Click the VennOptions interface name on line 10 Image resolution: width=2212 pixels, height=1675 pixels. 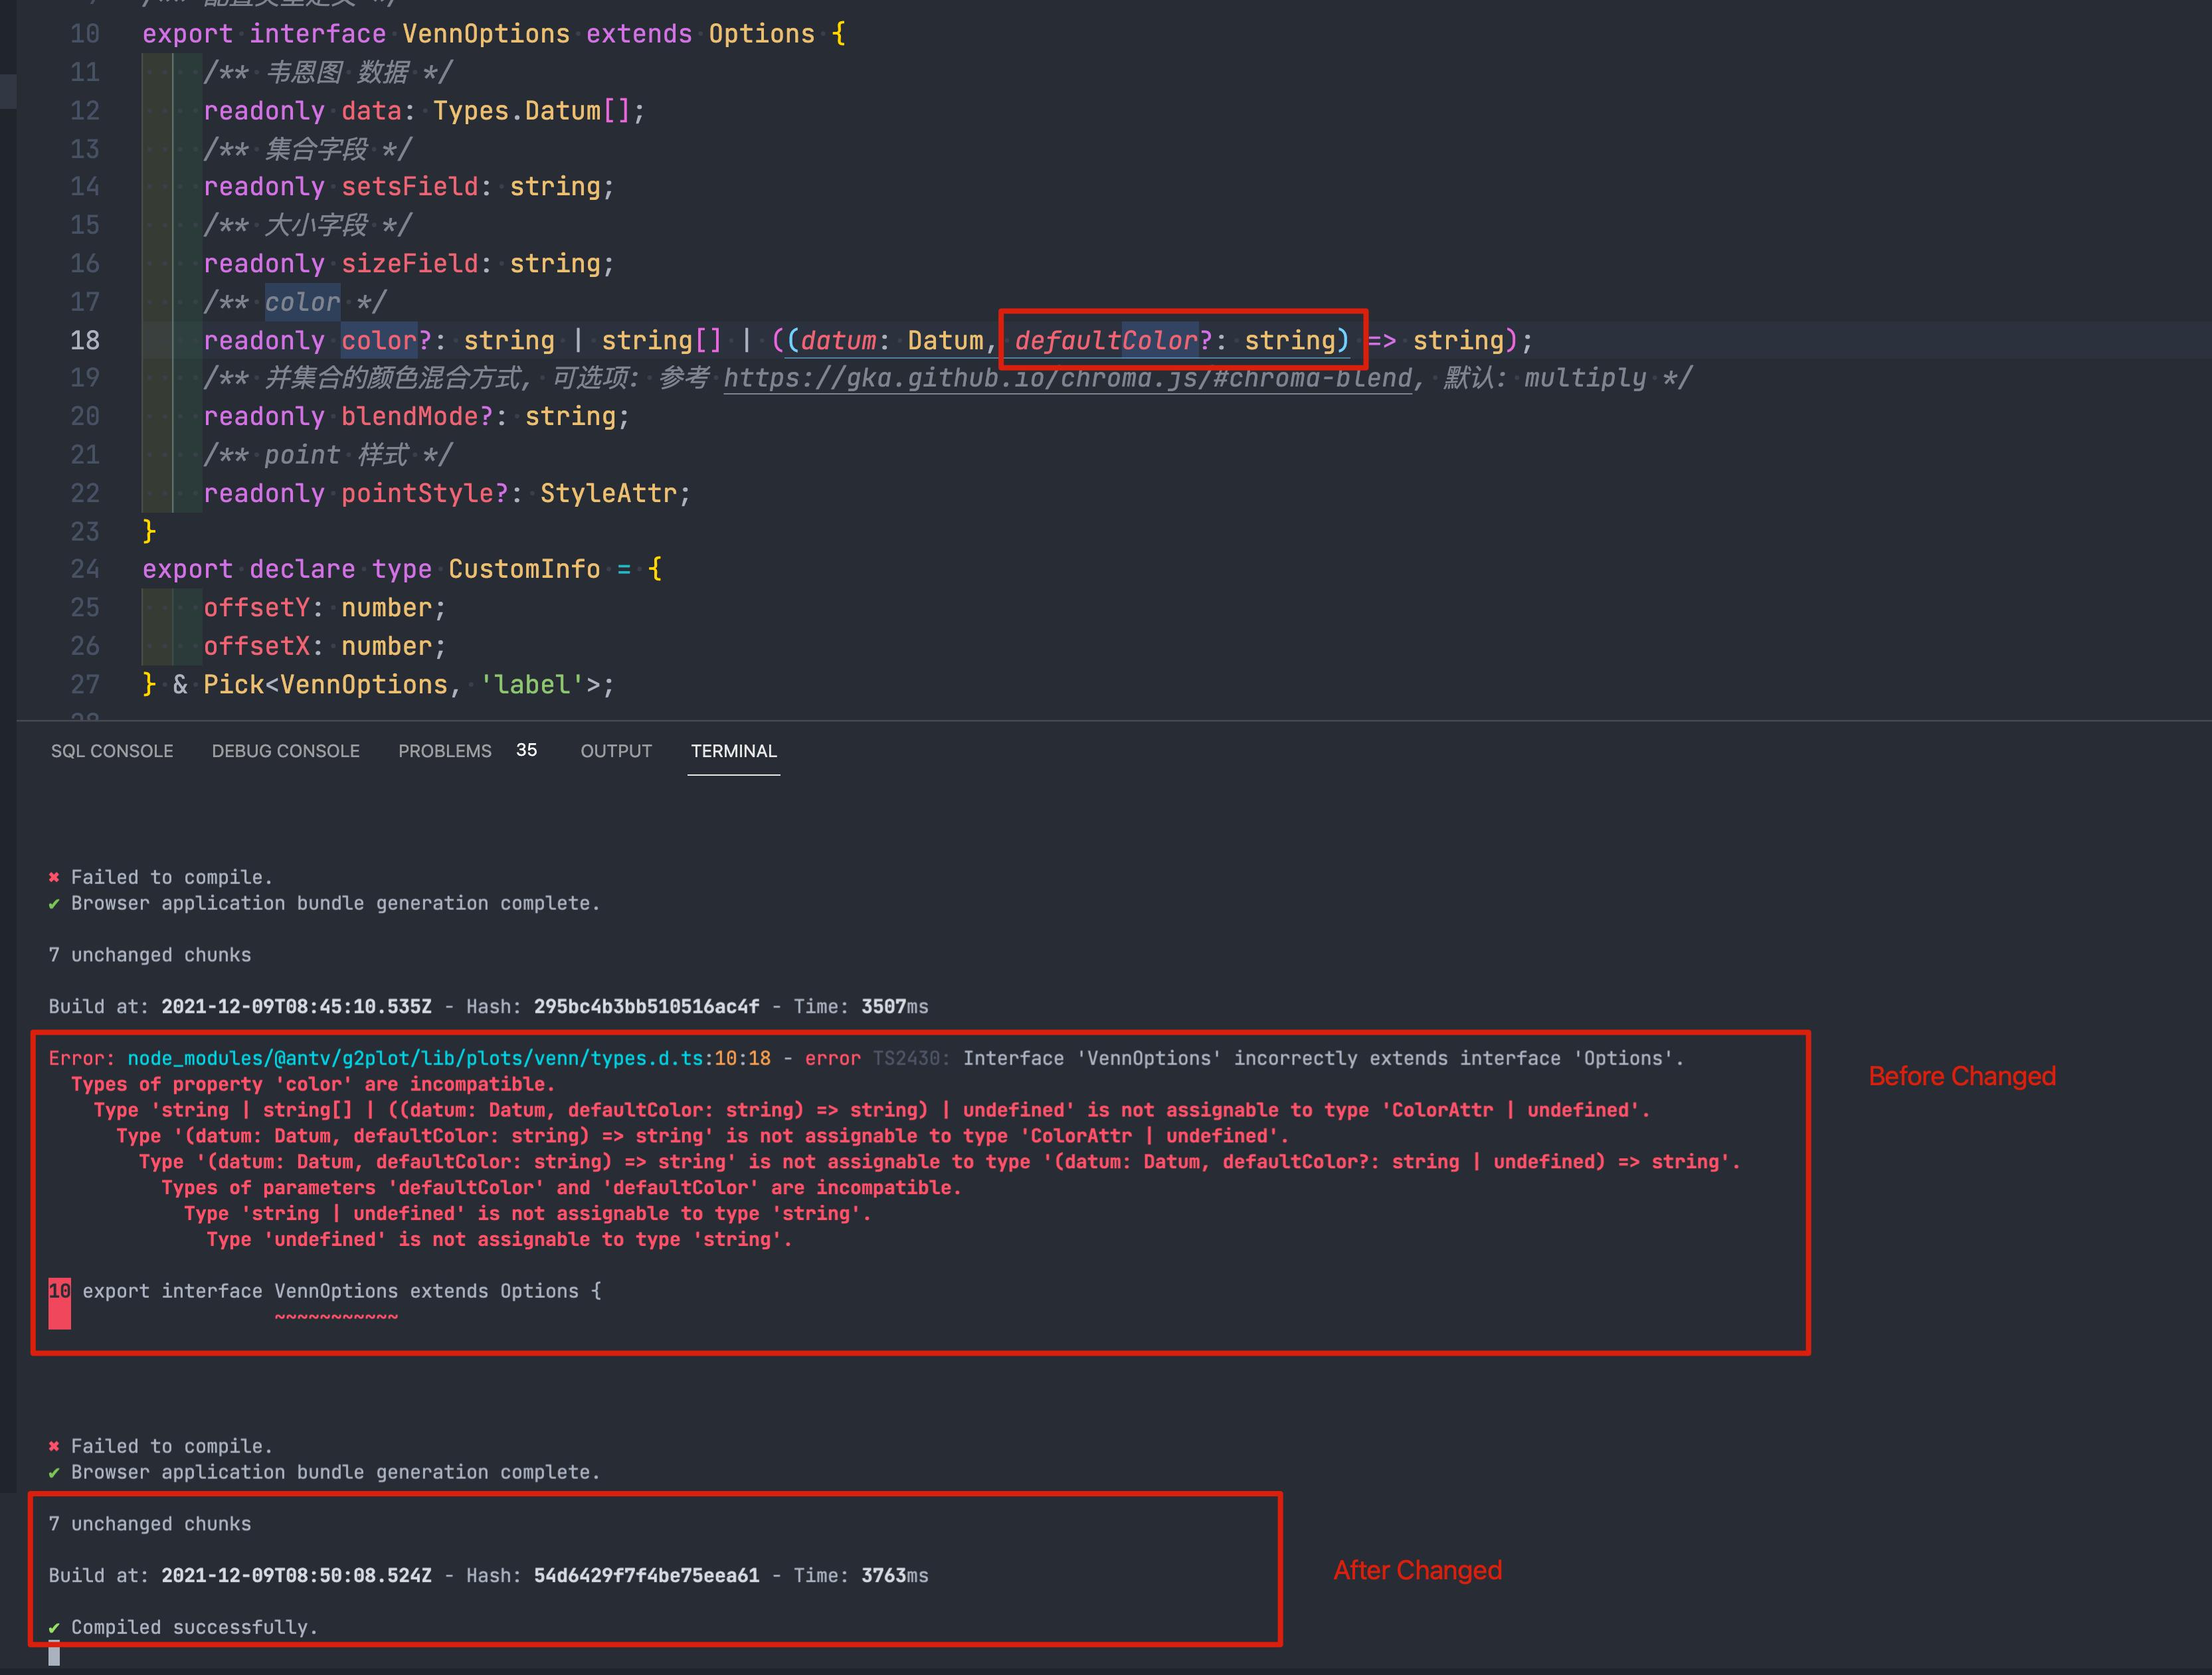click(486, 34)
